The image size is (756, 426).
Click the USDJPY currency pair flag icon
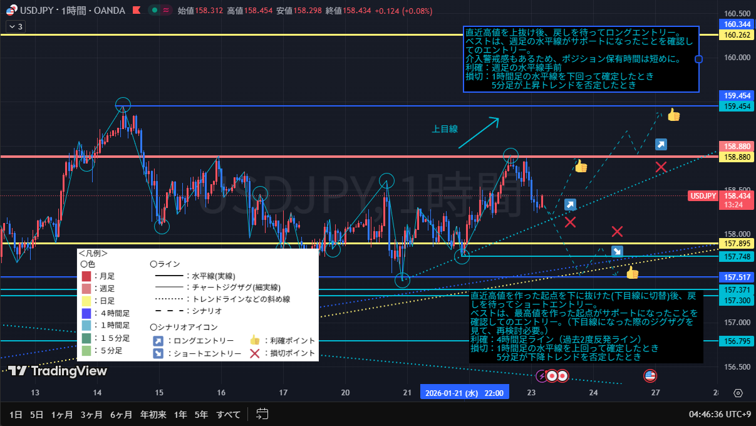[11, 10]
